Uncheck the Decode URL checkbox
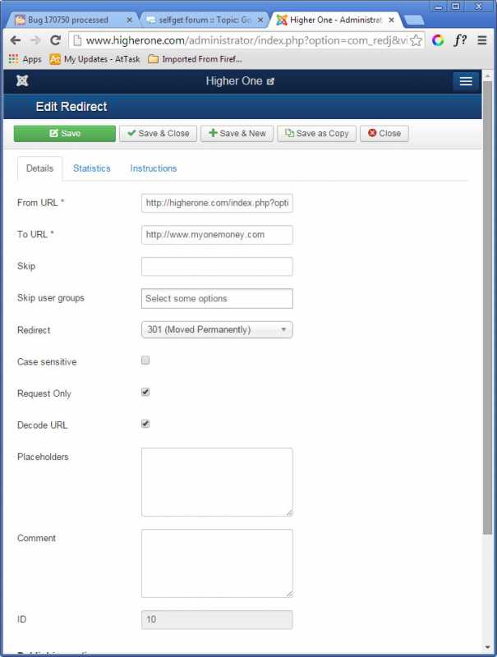Image resolution: width=497 pixels, height=657 pixels. [145, 424]
